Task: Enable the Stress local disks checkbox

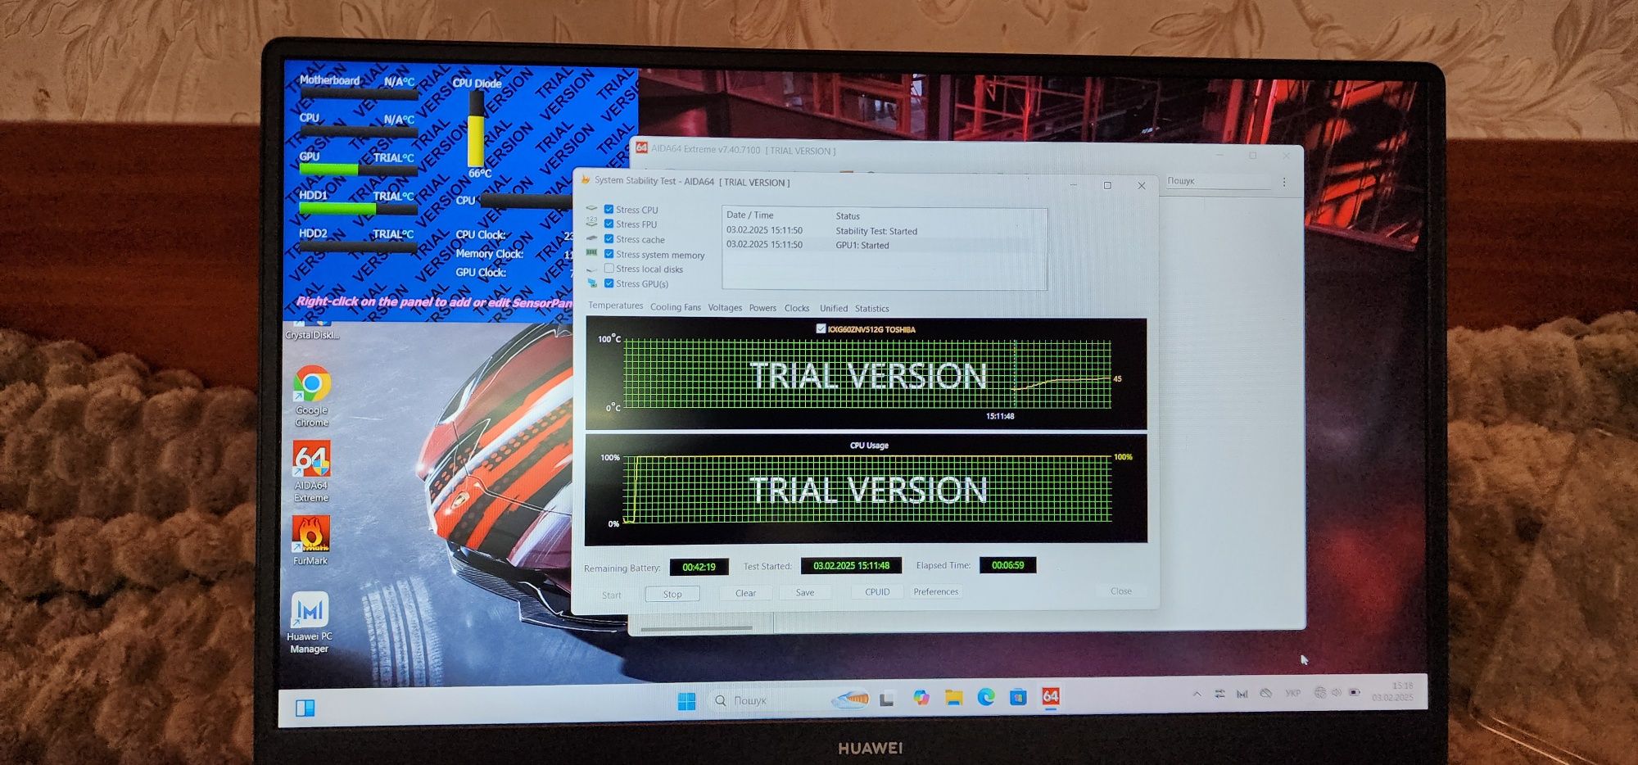Action: pos(609,269)
